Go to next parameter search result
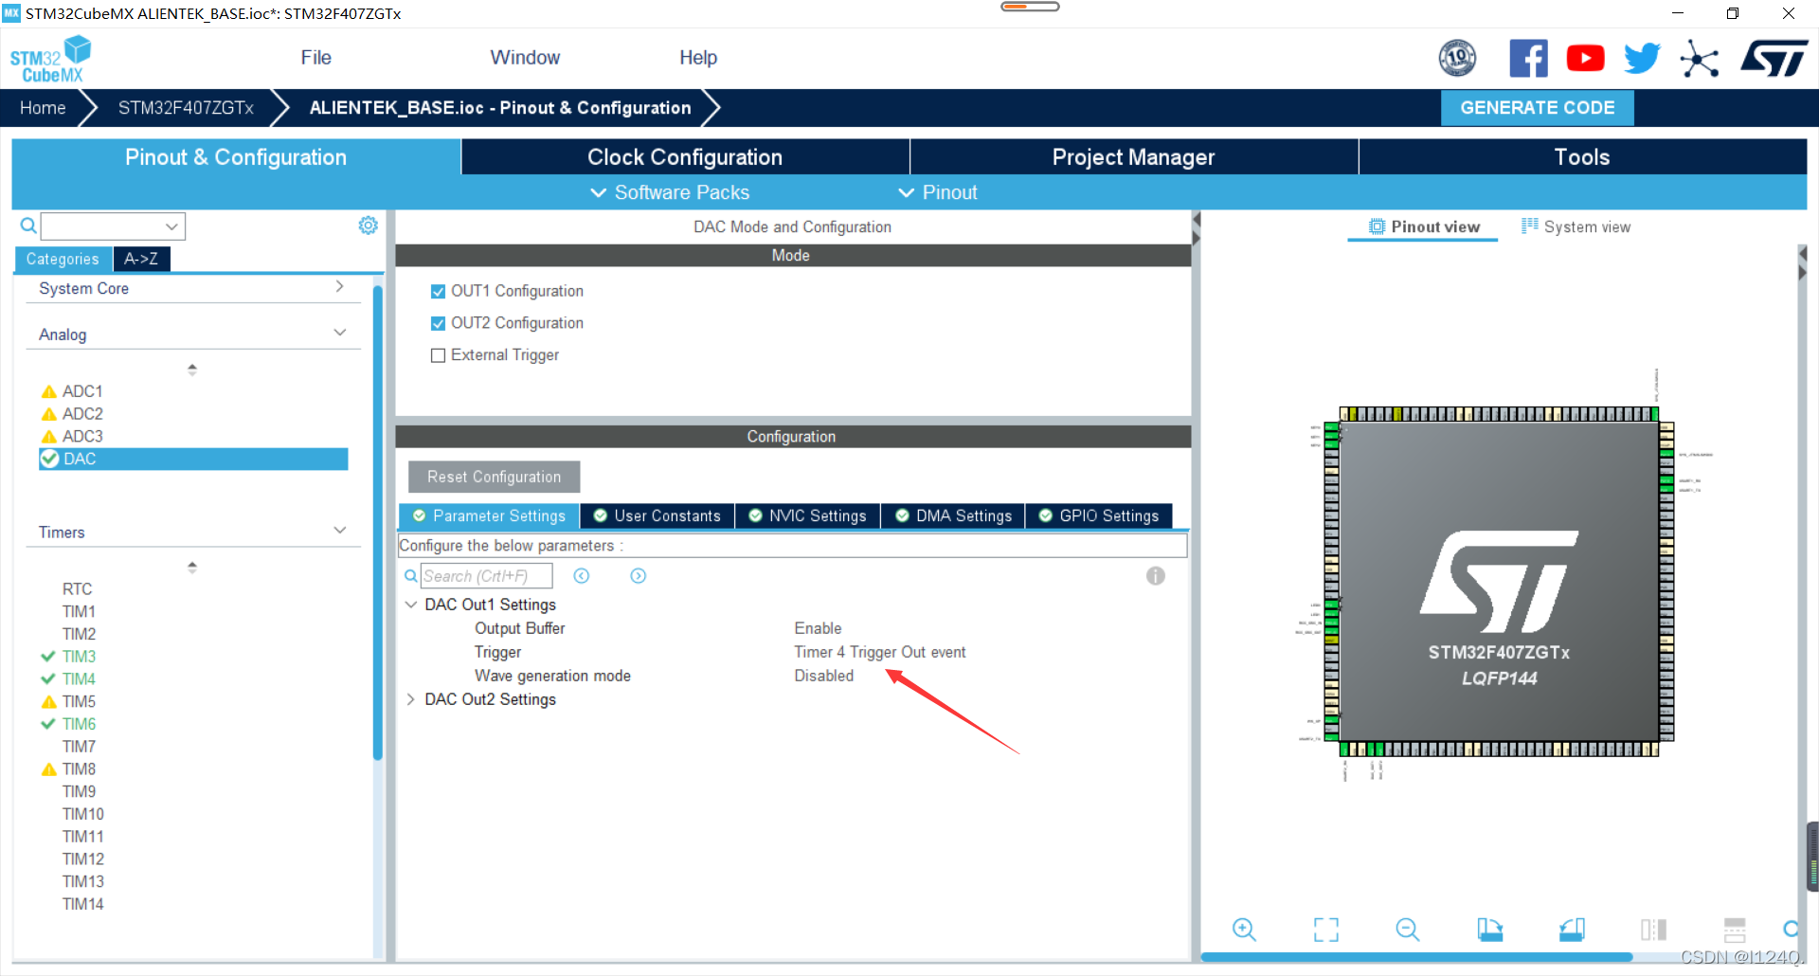 tap(639, 576)
